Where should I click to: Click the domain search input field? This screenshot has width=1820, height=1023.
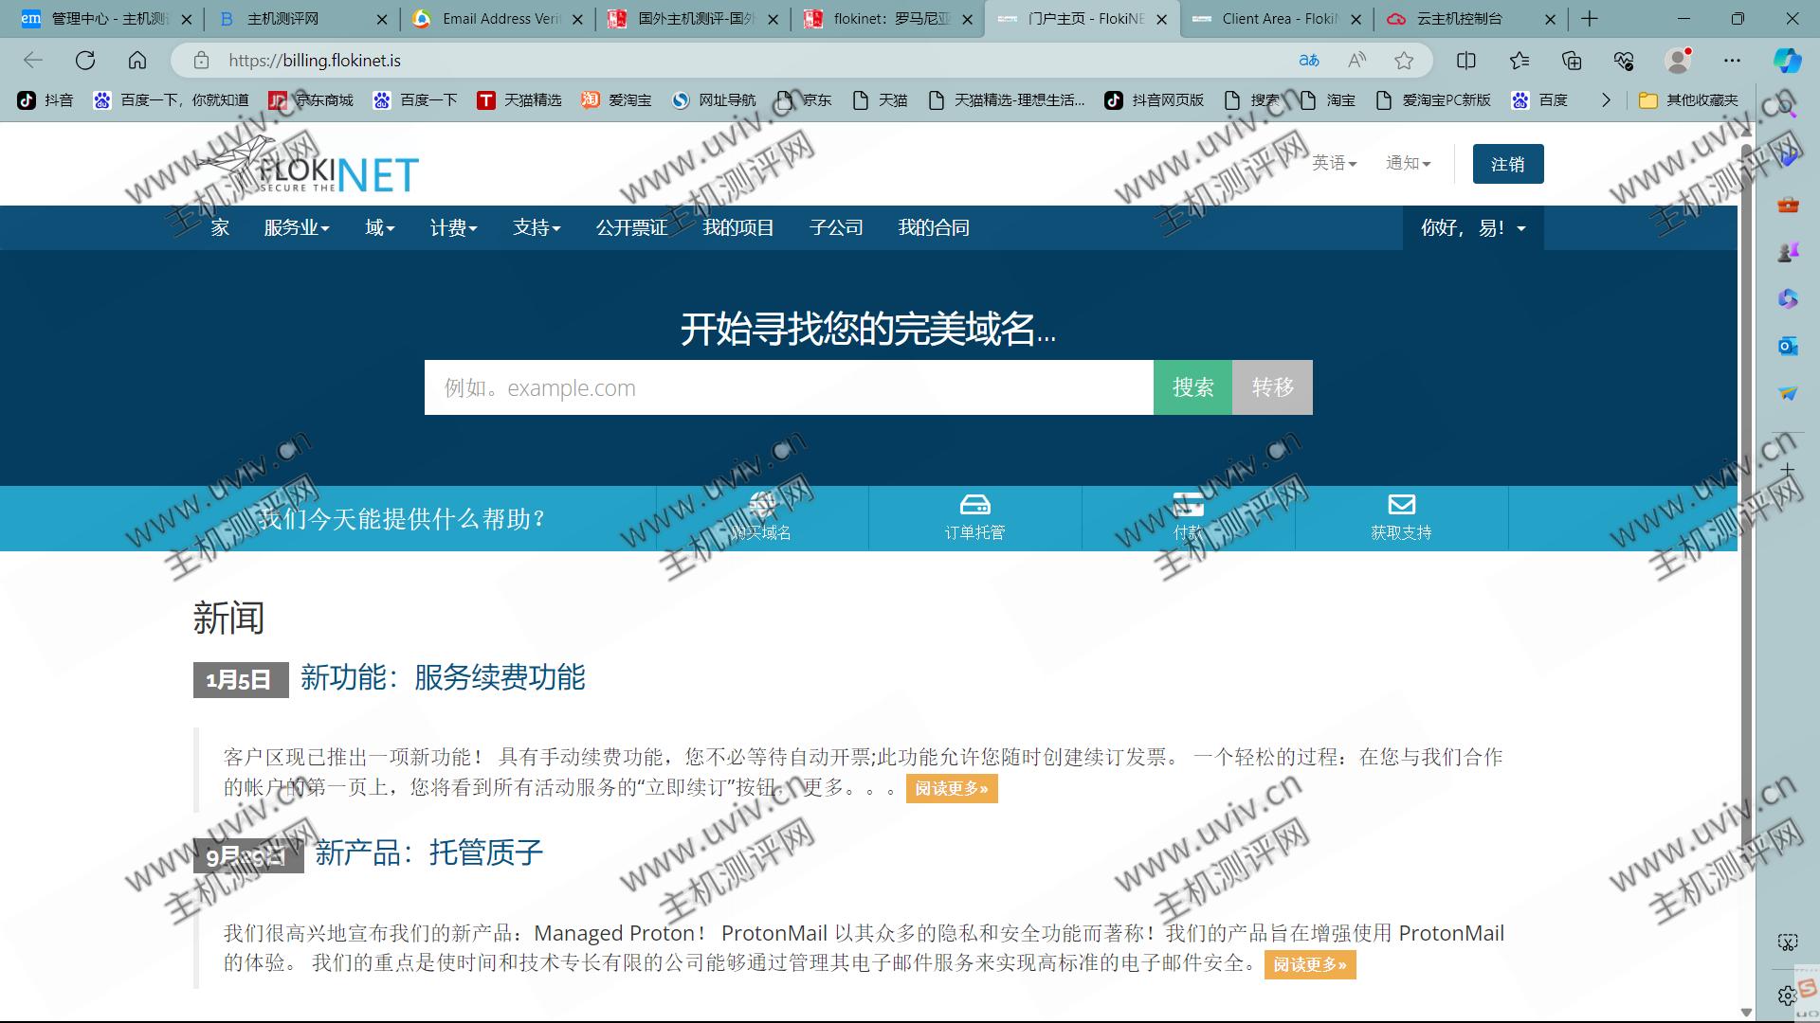point(788,387)
